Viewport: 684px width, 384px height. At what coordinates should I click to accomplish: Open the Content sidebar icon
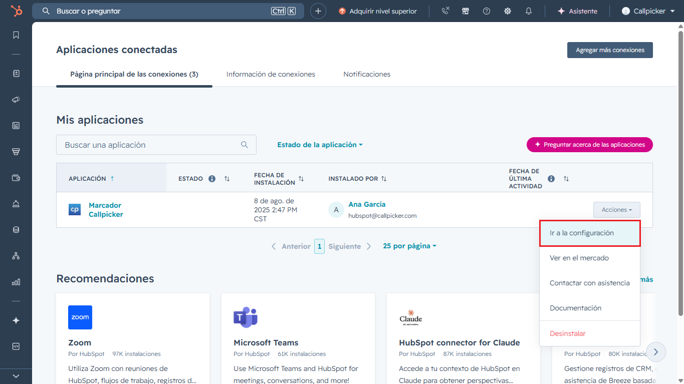click(16, 126)
